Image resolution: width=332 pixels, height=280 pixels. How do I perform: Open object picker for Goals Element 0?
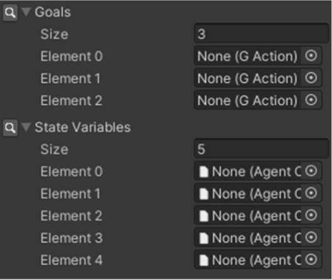pyautogui.click(x=311, y=56)
